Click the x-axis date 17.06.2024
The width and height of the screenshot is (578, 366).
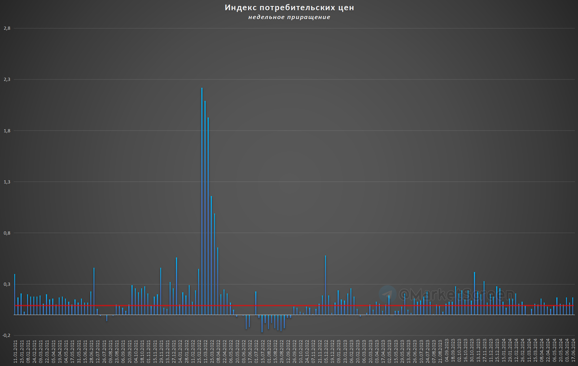pyautogui.click(x=573, y=351)
